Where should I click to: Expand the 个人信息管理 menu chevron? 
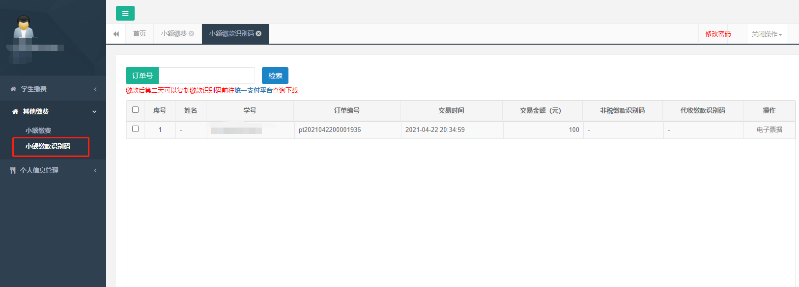click(95, 171)
